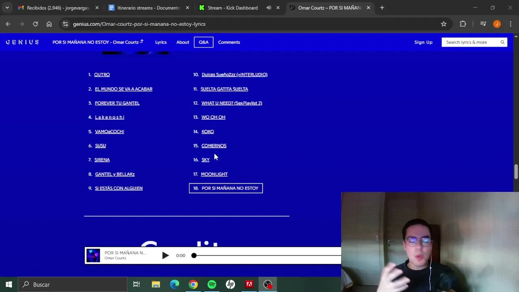Click the song title header link
Viewport: 519px width, 292px height.
pos(98,42)
